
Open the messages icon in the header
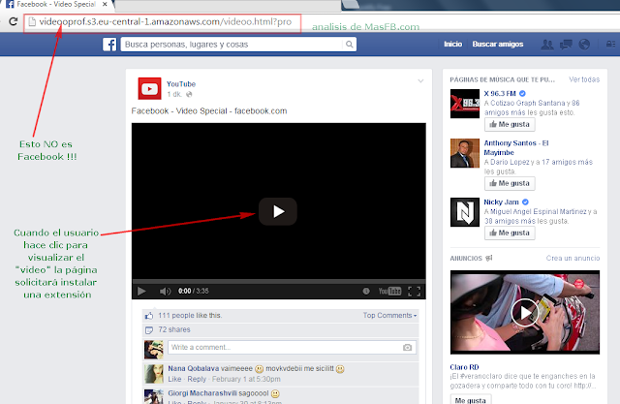pos(566,45)
